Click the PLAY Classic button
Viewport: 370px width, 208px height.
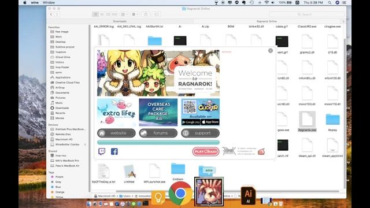(206, 151)
